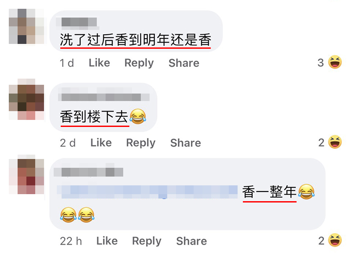
Task: Click the blurred tagged name in third comment
Action: click(x=147, y=192)
